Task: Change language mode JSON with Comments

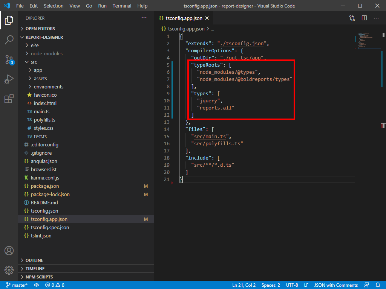Action: point(336,285)
